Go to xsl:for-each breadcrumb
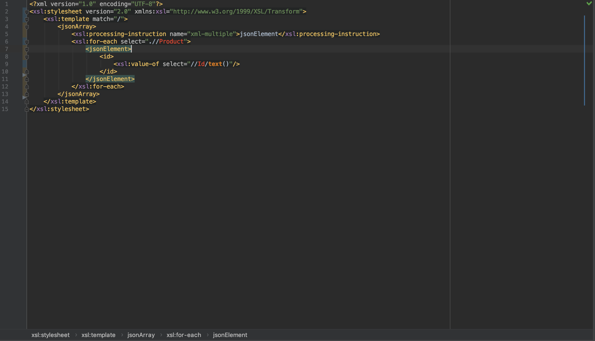 pyautogui.click(x=184, y=335)
